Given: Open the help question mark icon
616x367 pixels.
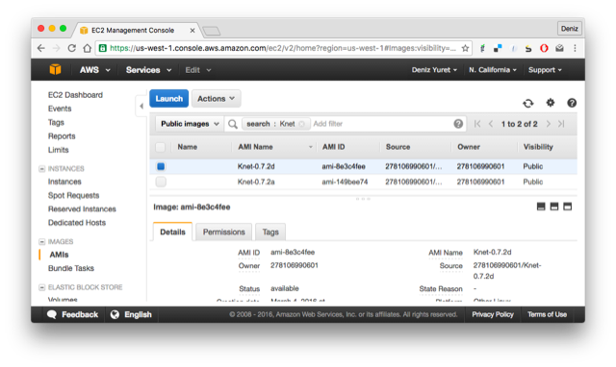Looking at the screenshot, I should 572,103.
